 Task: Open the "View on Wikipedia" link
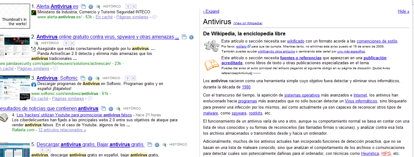[248, 23]
